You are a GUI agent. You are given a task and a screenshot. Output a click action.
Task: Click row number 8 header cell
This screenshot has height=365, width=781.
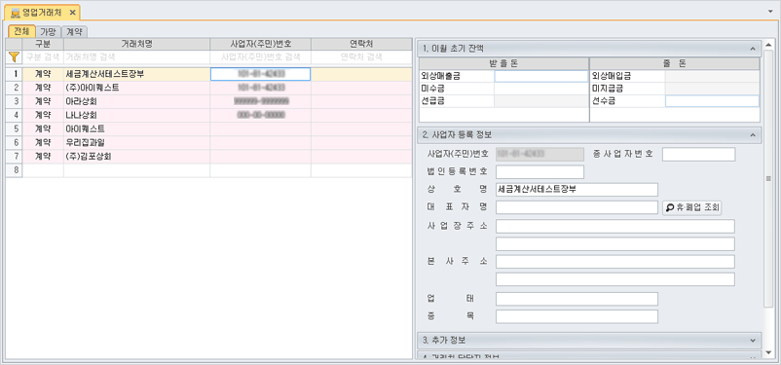tap(14, 170)
